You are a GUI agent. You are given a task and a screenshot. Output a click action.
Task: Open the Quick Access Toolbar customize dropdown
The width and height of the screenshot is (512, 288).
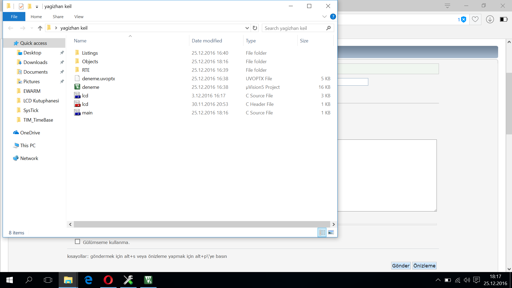(37, 7)
